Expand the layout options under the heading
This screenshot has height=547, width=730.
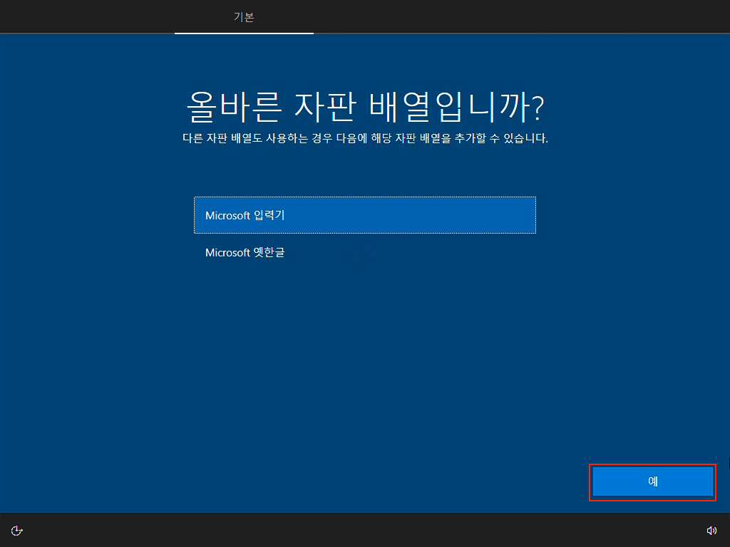click(365, 215)
